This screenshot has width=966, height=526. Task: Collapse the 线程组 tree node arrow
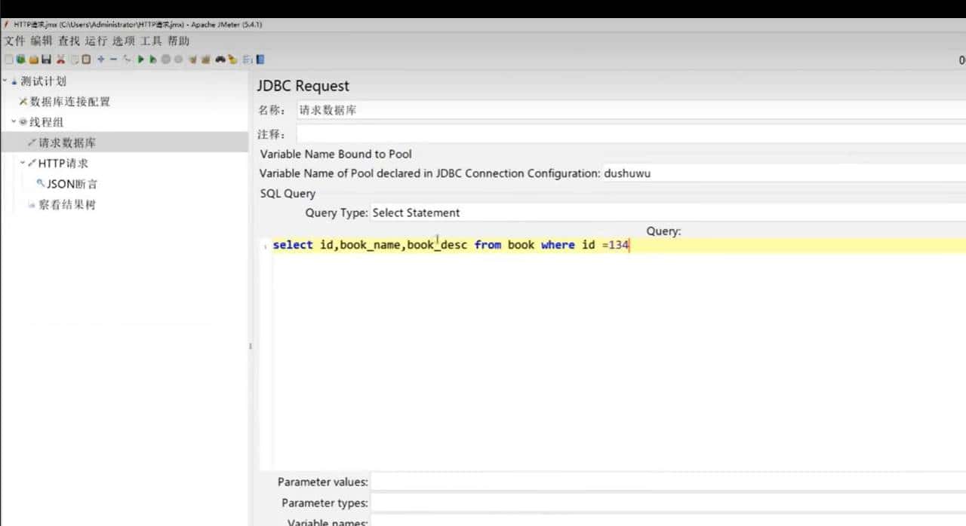click(x=14, y=121)
